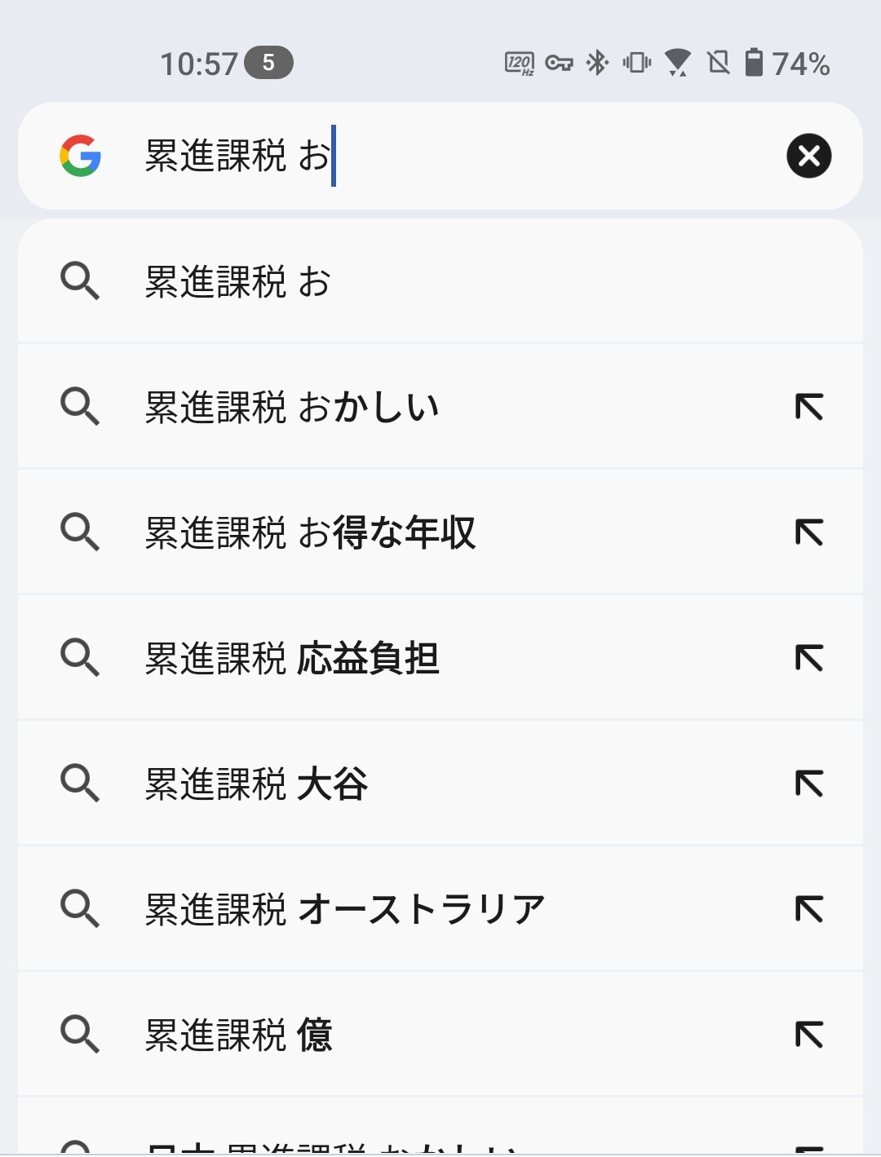Image resolution: width=881 pixels, height=1157 pixels.
Task: Fill オーストラリア query via arrow icon
Action: click(808, 908)
